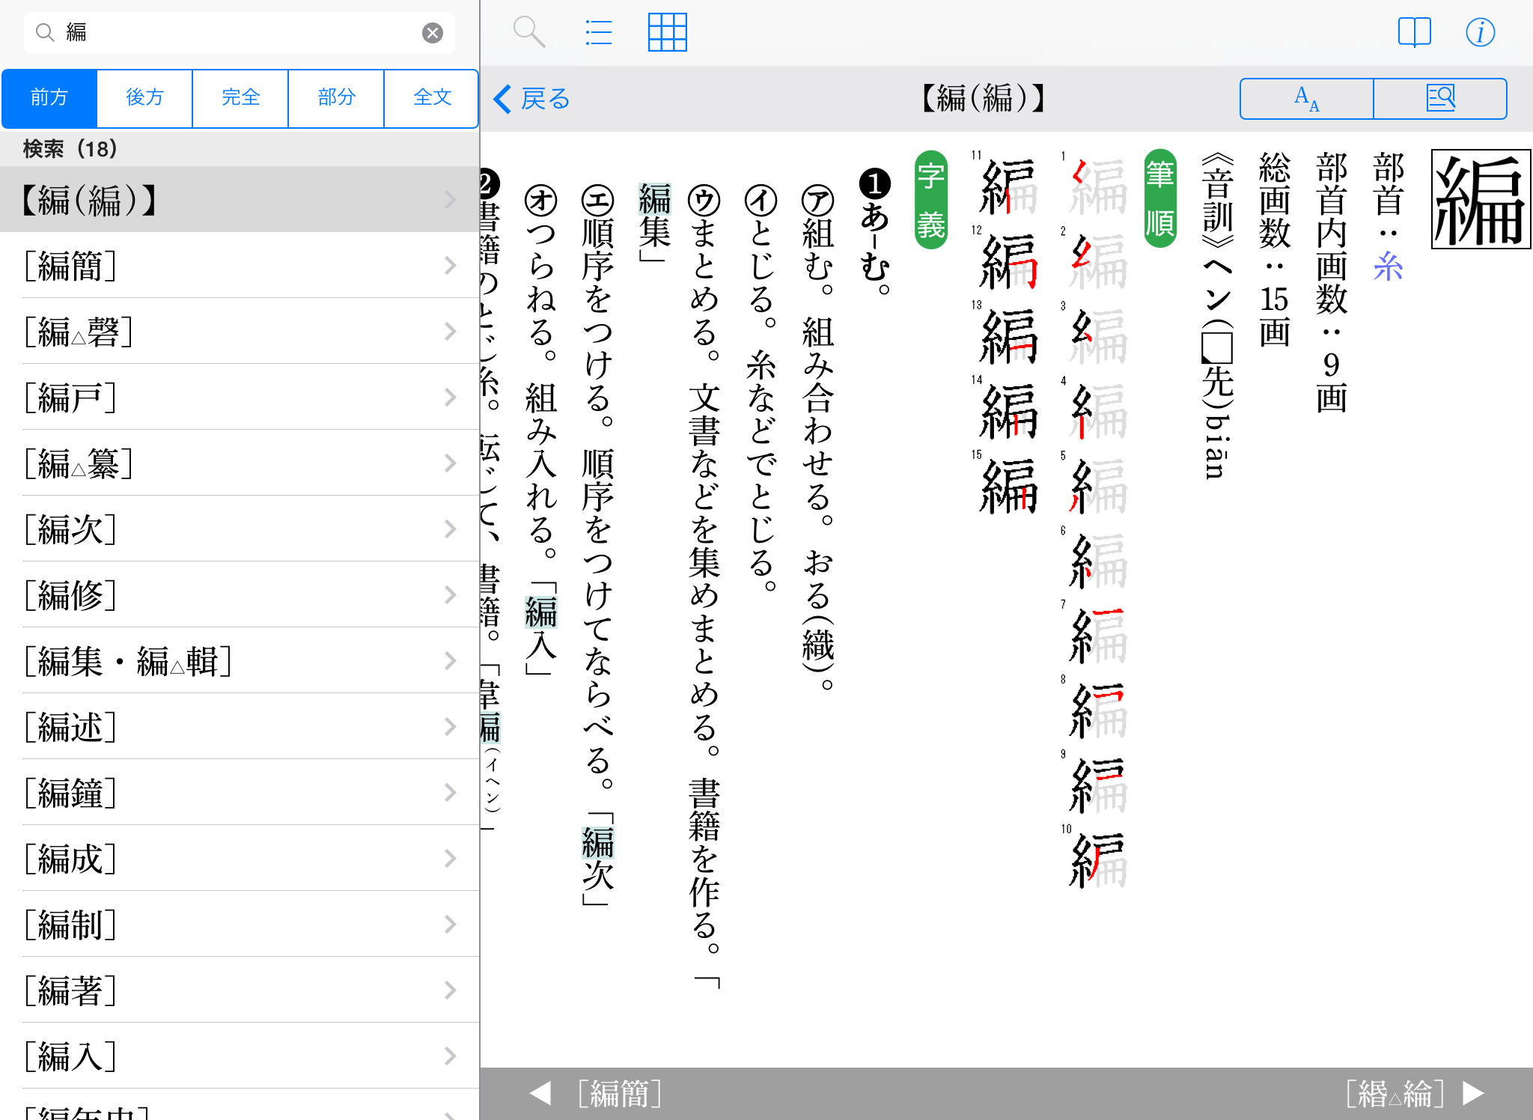The width and height of the screenshot is (1533, 1120).
Task: Open the grid table view icon
Action: point(667,32)
